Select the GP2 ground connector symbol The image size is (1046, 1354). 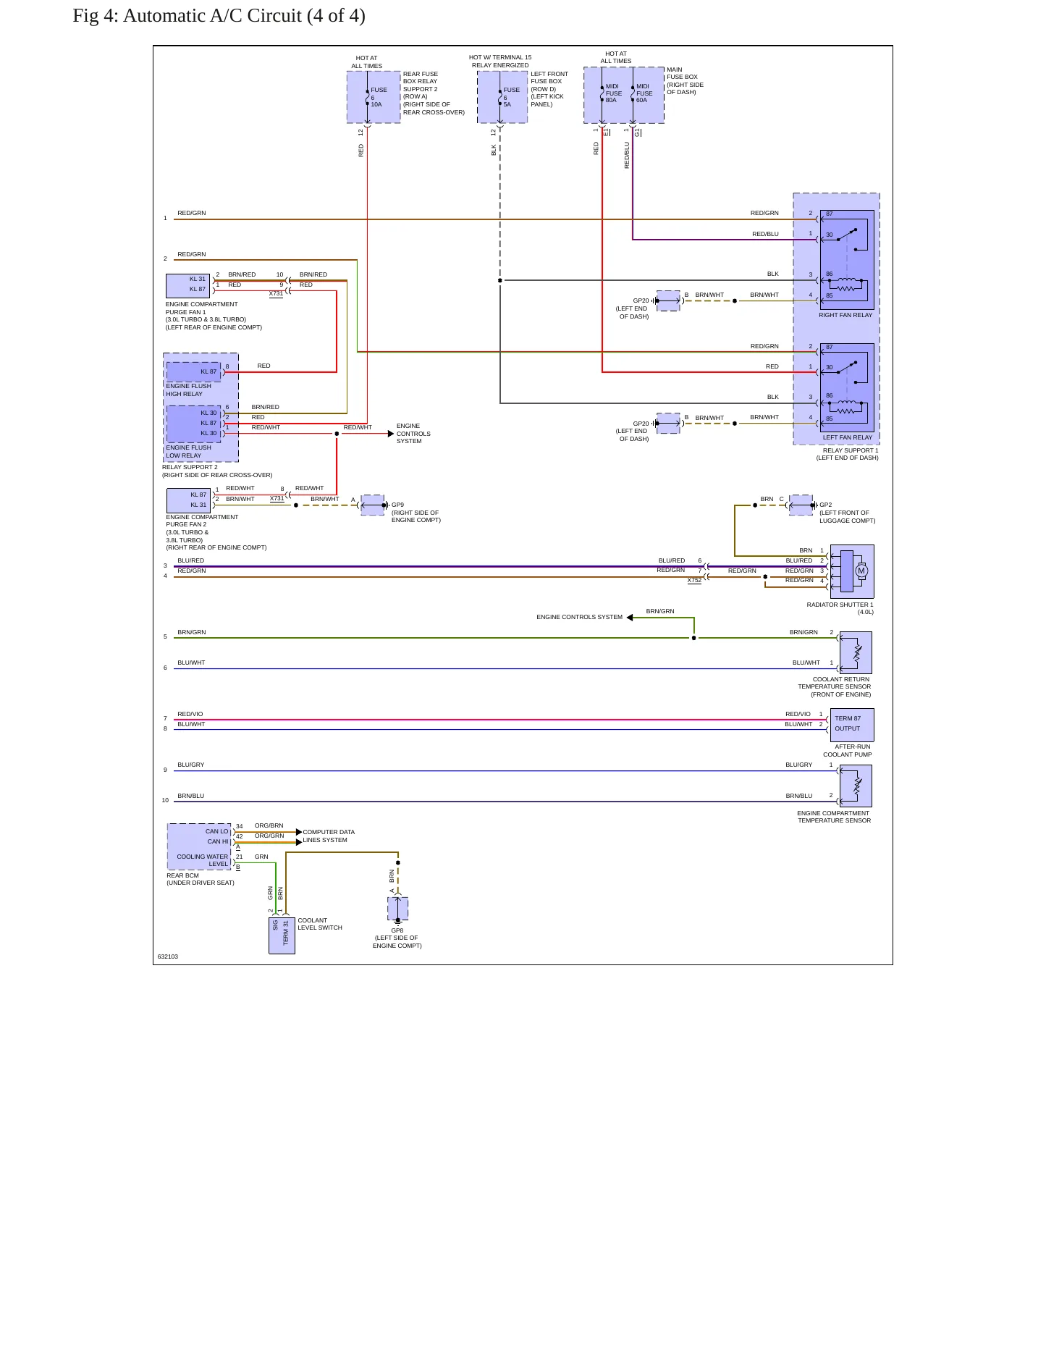tap(801, 505)
